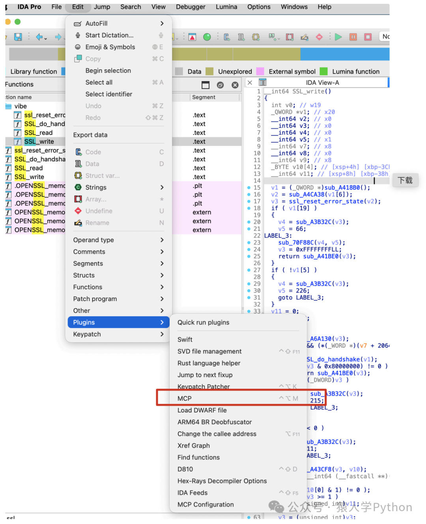Expand the Strings submenu
The width and height of the screenshot is (426, 524).
point(119,188)
